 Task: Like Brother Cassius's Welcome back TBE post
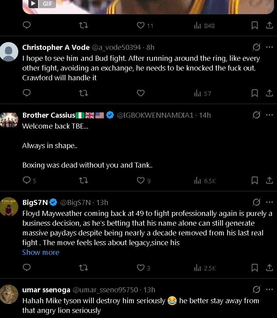pos(141,181)
